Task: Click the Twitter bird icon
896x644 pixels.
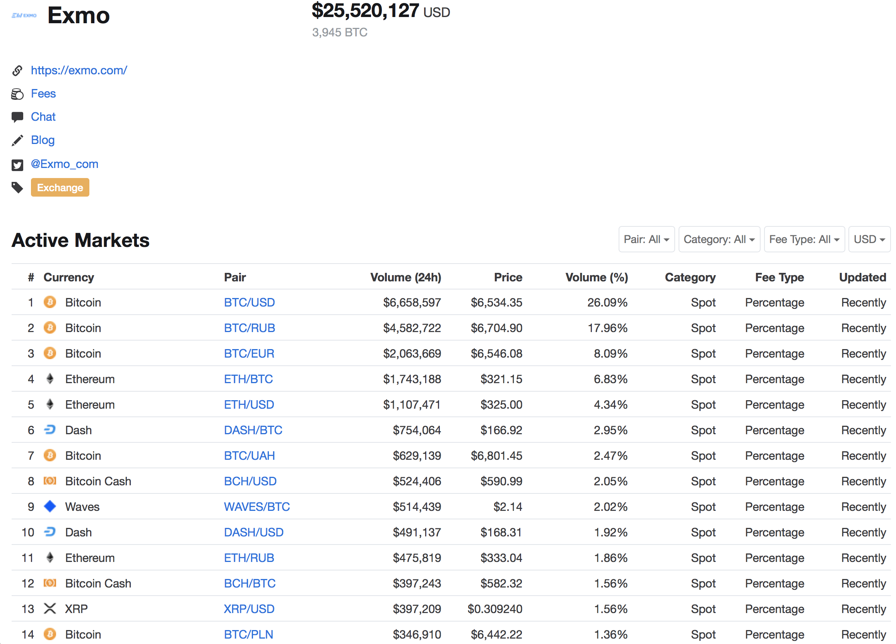Action: (17, 165)
